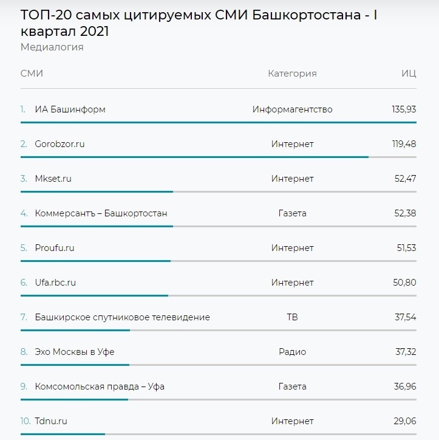The width and height of the screenshot is (439, 440).
Task: Click the Информагентство category label
Action: [x=292, y=109]
